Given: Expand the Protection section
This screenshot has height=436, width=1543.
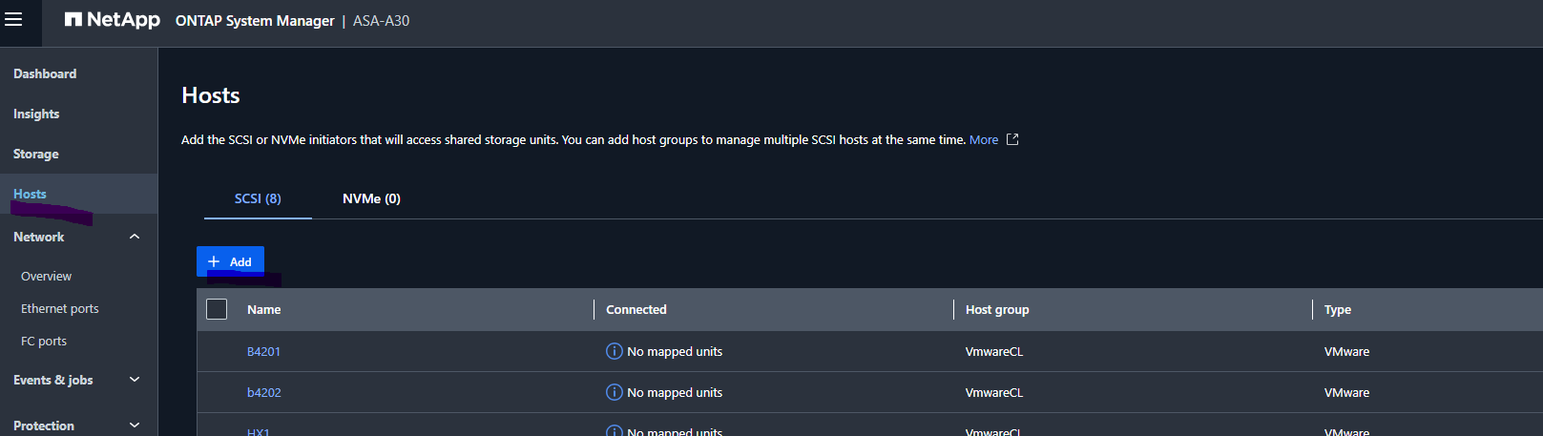Looking at the screenshot, I should 135,426.
